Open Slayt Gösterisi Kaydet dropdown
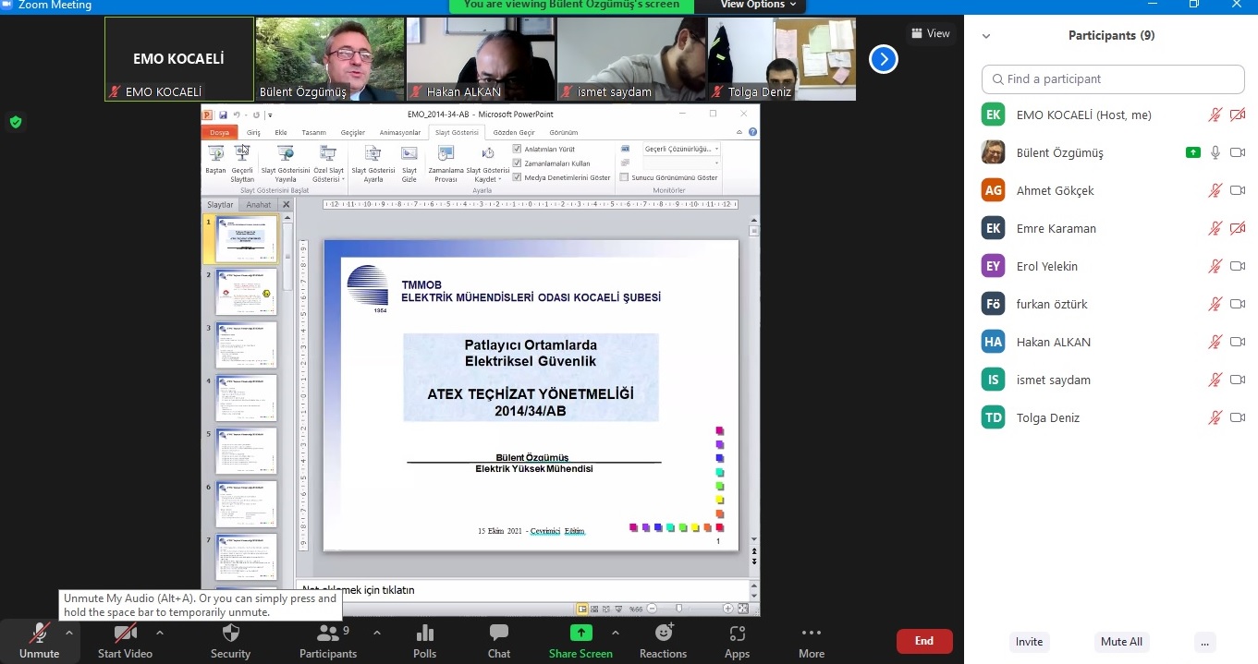Viewport: 1258px width, 664px height. coord(488,163)
